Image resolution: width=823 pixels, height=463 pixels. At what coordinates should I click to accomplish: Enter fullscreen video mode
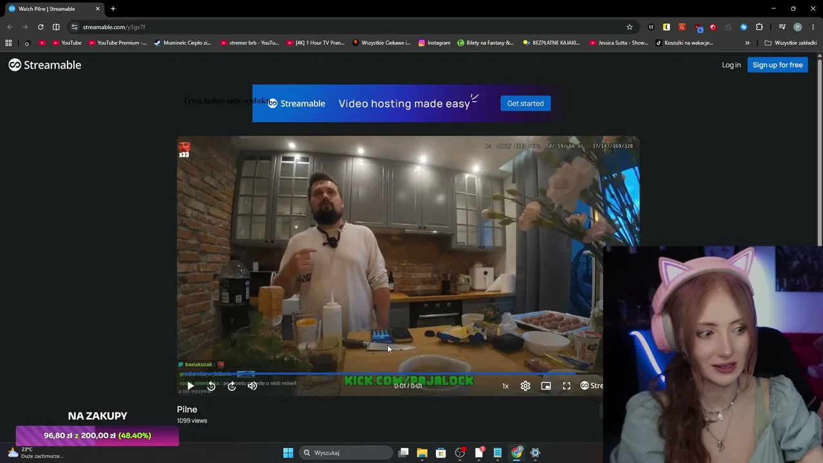566,386
